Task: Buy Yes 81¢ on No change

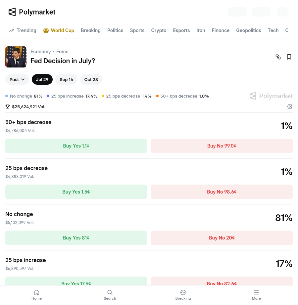Action: (76, 238)
